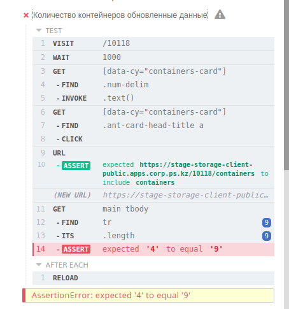The image size is (289, 309).
Task: Click the 9 elements badge on FIND tr
Action: tap(267, 222)
